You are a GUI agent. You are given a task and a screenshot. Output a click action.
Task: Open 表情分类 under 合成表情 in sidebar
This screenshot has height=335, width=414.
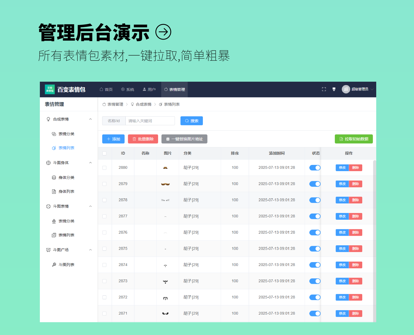tap(66, 134)
